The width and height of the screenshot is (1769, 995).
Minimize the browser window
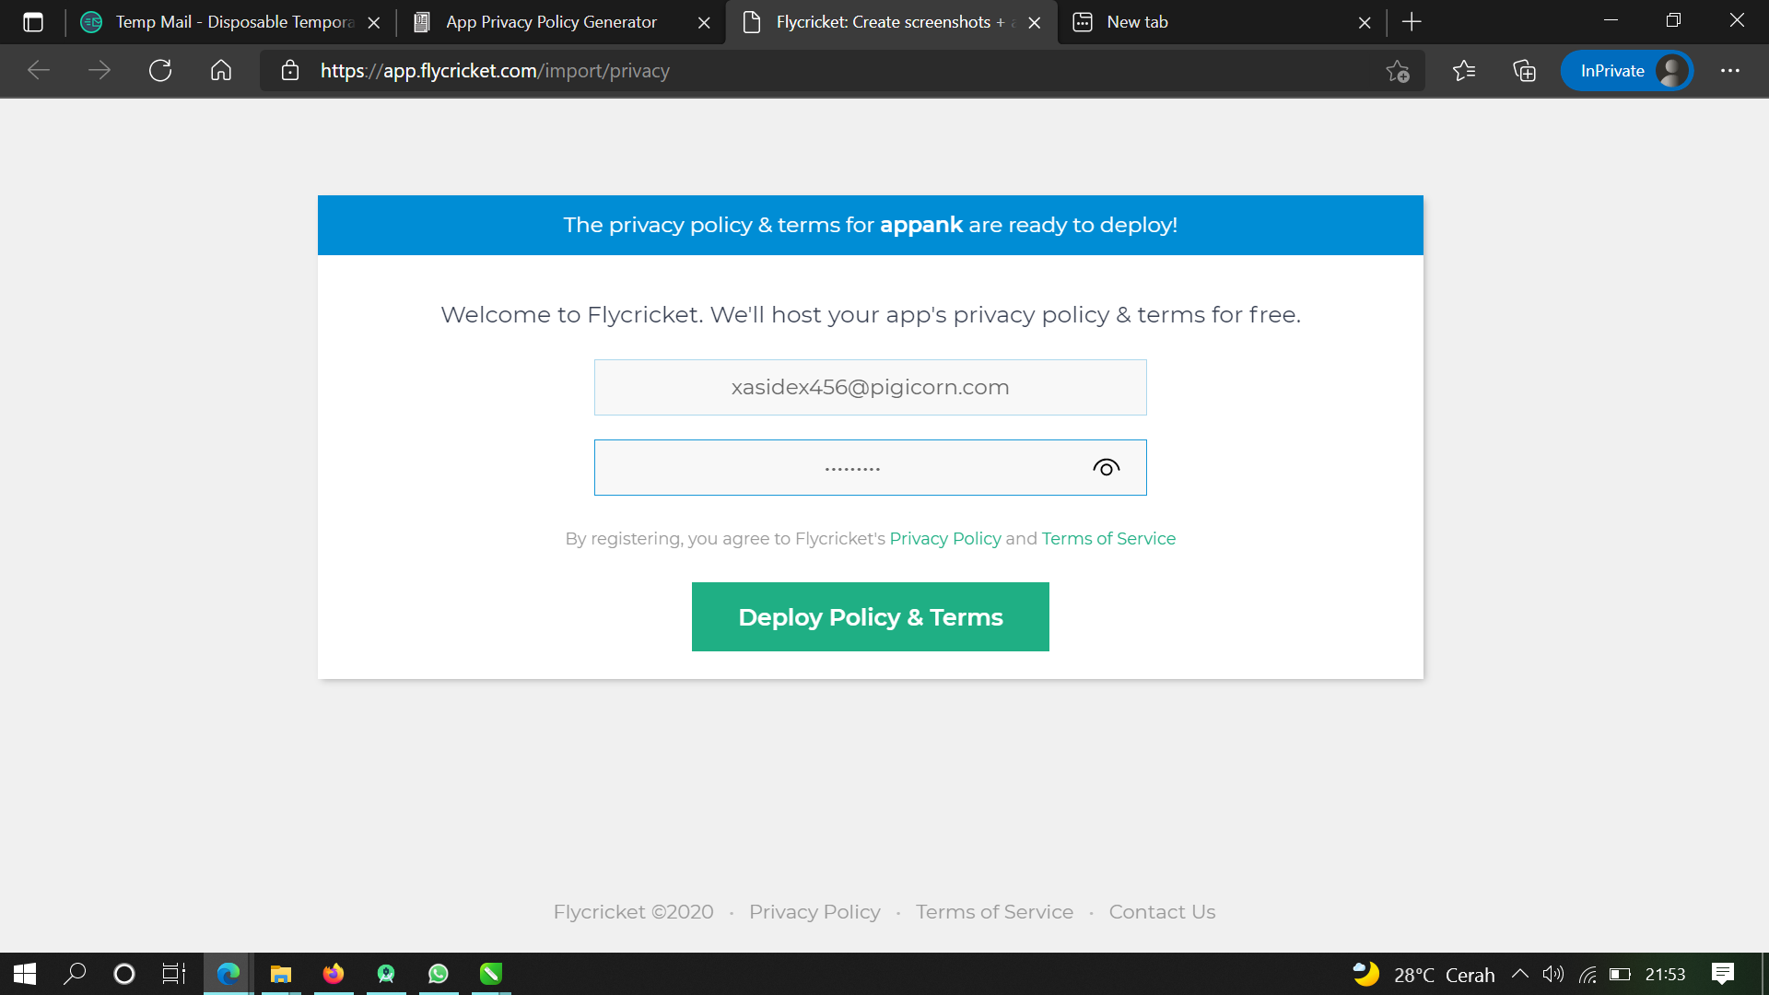(x=1611, y=21)
